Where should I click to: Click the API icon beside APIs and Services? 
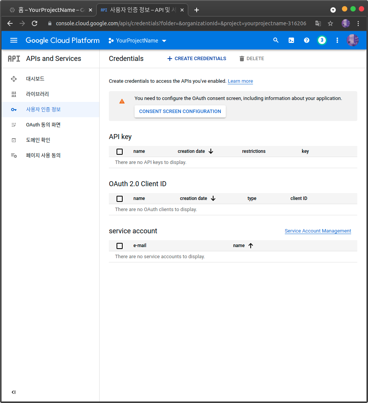click(x=14, y=59)
